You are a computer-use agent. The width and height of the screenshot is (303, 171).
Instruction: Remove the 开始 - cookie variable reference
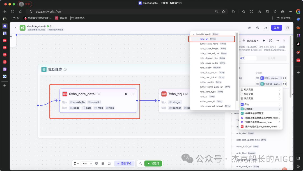[281, 78]
